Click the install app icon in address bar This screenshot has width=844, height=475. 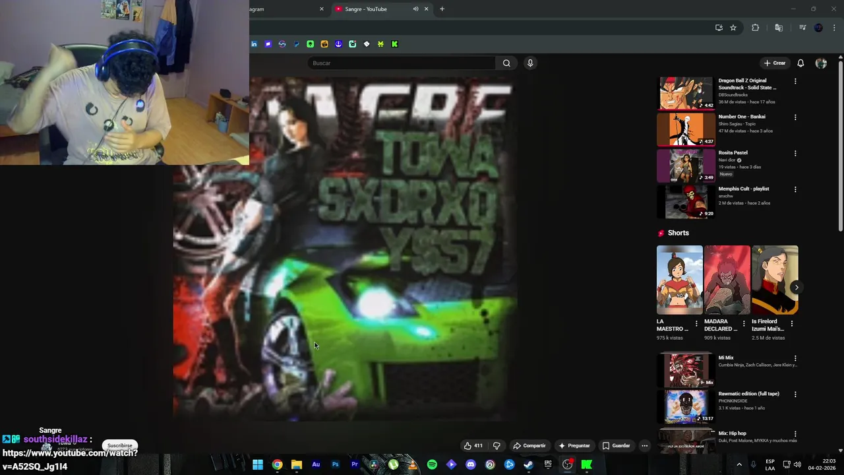[x=719, y=28]
